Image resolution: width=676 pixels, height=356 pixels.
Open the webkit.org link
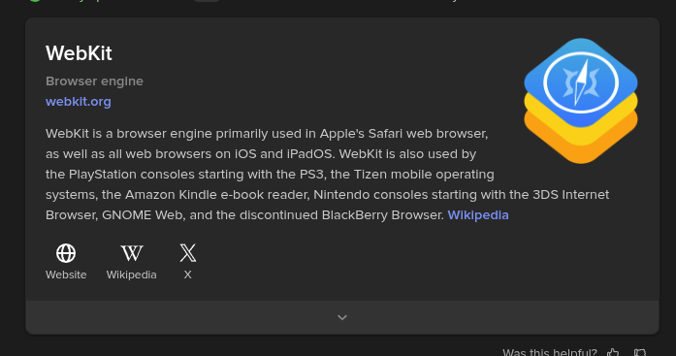pos(79,102)
